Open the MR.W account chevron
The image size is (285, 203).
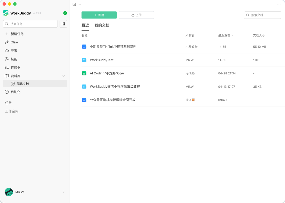point(64,192)
